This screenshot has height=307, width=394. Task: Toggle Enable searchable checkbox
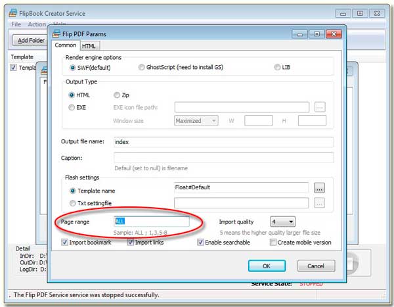click(200, 242)
